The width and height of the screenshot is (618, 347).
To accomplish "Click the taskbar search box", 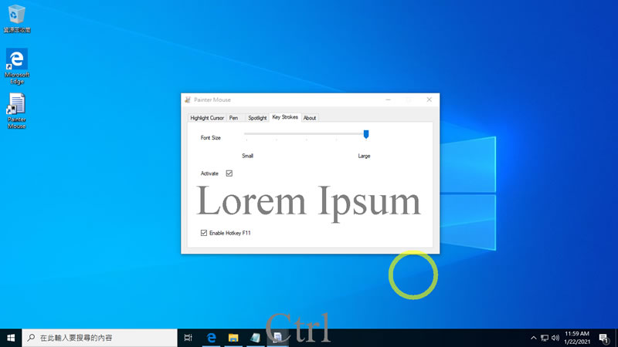I will click(100, 338).
